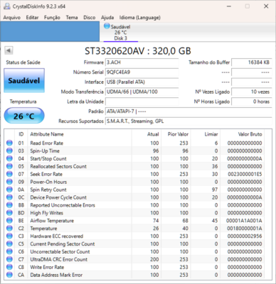Click the Atual column header

coord(153,134)
